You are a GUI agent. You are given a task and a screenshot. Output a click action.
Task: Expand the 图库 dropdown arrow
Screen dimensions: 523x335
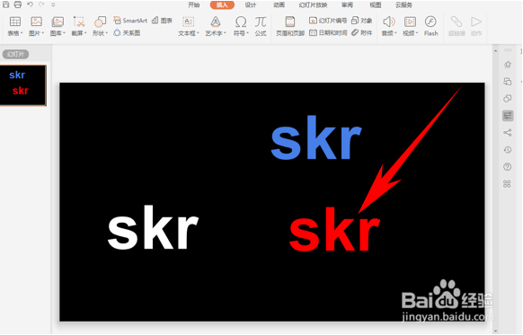point(64,33)
